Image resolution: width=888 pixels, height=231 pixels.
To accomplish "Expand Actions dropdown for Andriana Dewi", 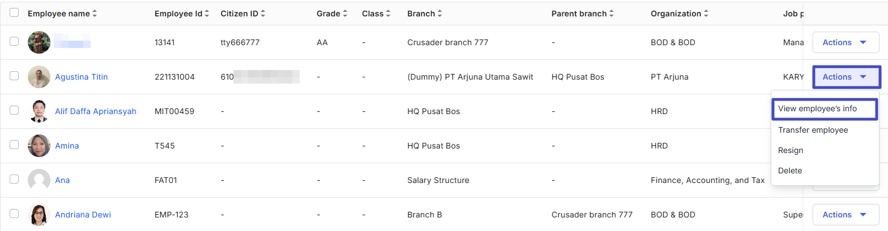I will pyautogui.click(x=844, y=215).
